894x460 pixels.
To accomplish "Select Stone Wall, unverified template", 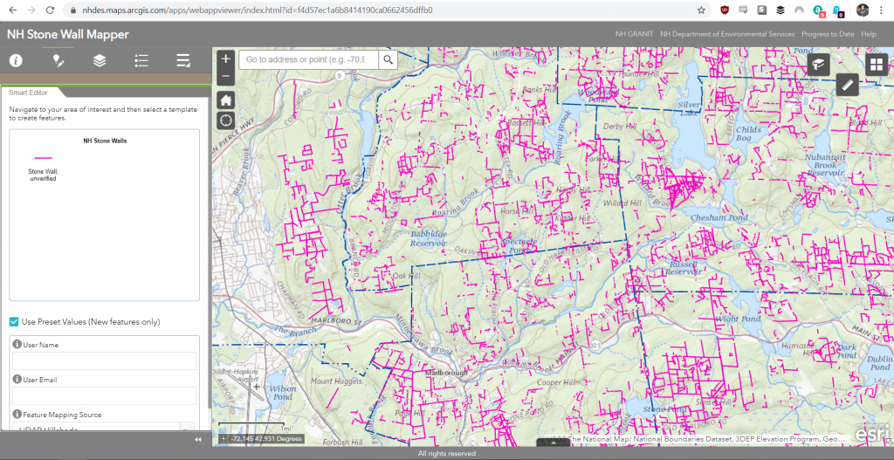I will pos(44,167).
